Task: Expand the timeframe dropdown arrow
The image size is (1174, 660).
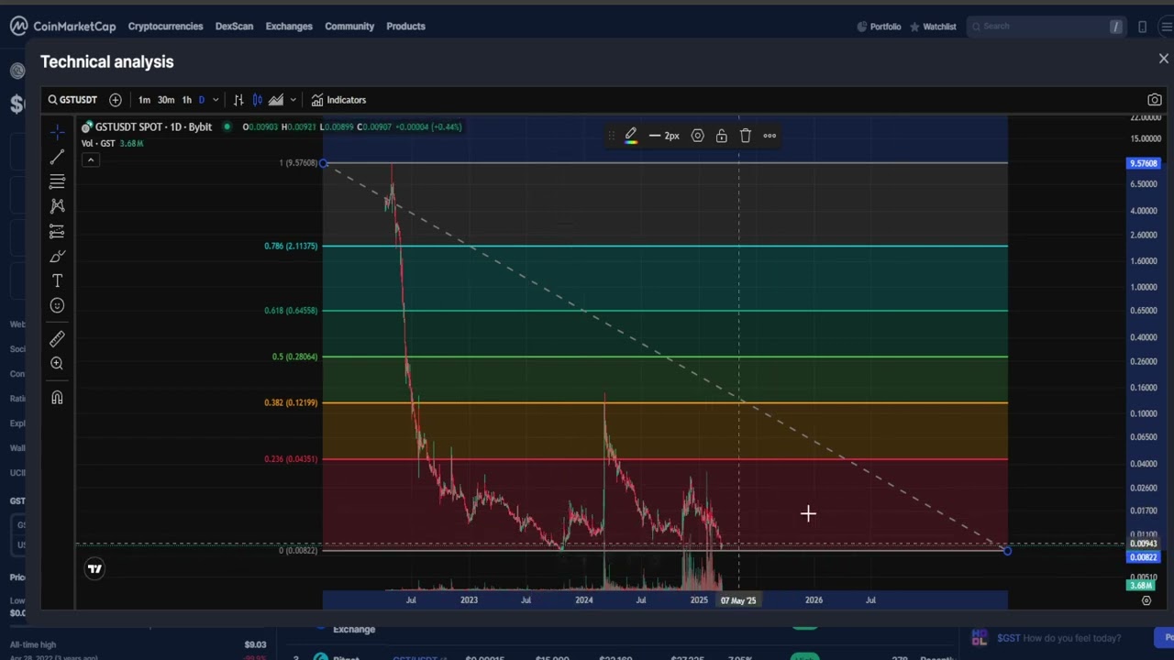Action: click(x=216, y=100)
